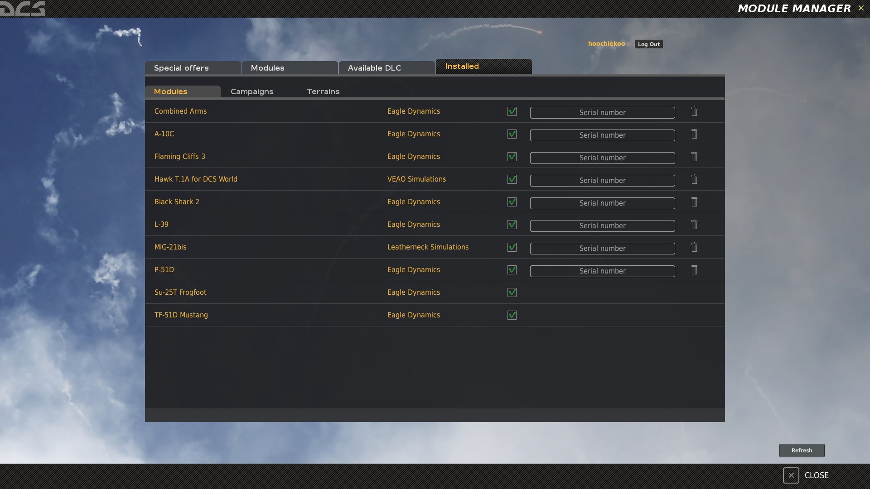
Task: Delete the Combined Arms module via trash icon
Action: pyautogui.click(x=694, y=111)
